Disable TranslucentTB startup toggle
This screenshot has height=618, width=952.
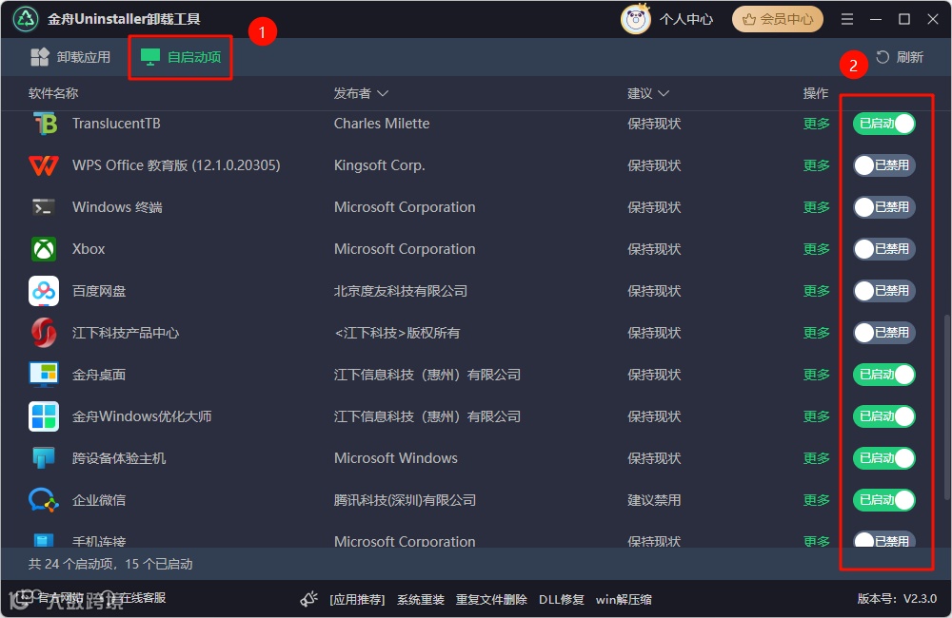[884, 124]
